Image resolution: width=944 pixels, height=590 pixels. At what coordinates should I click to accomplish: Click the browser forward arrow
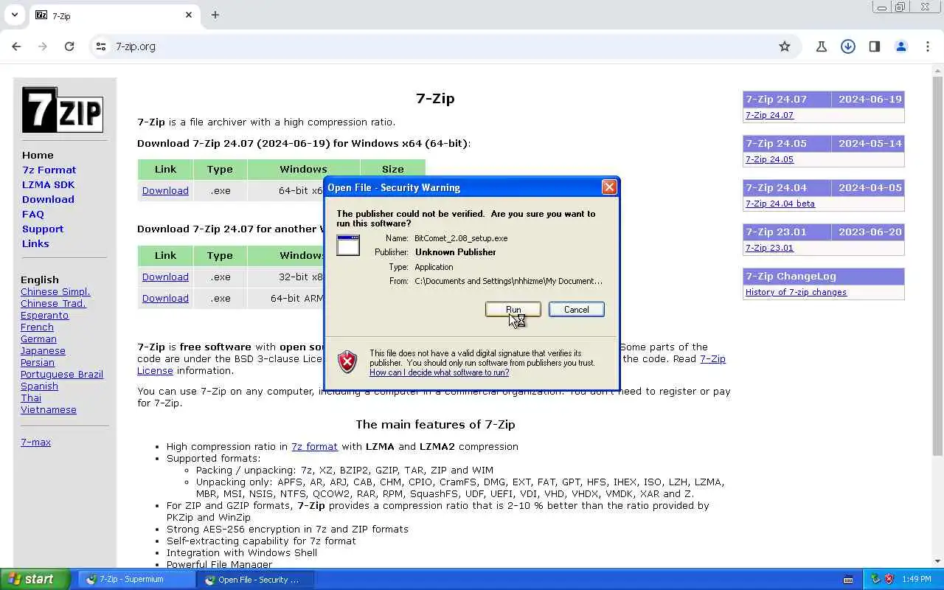(x=43, y=46)
